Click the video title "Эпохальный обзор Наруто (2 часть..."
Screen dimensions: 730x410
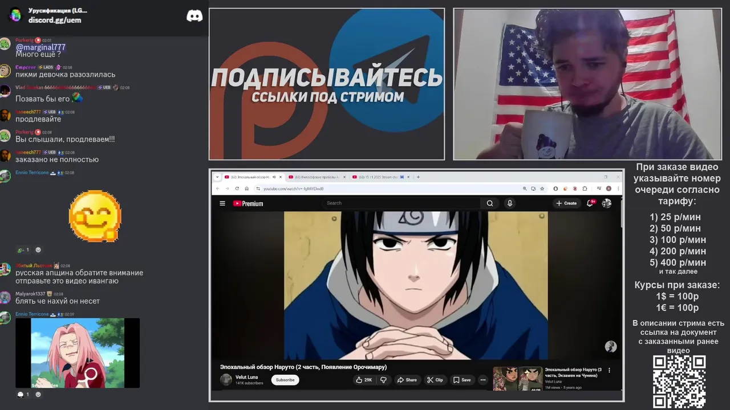pyautogui.click(x=303, y=367)
